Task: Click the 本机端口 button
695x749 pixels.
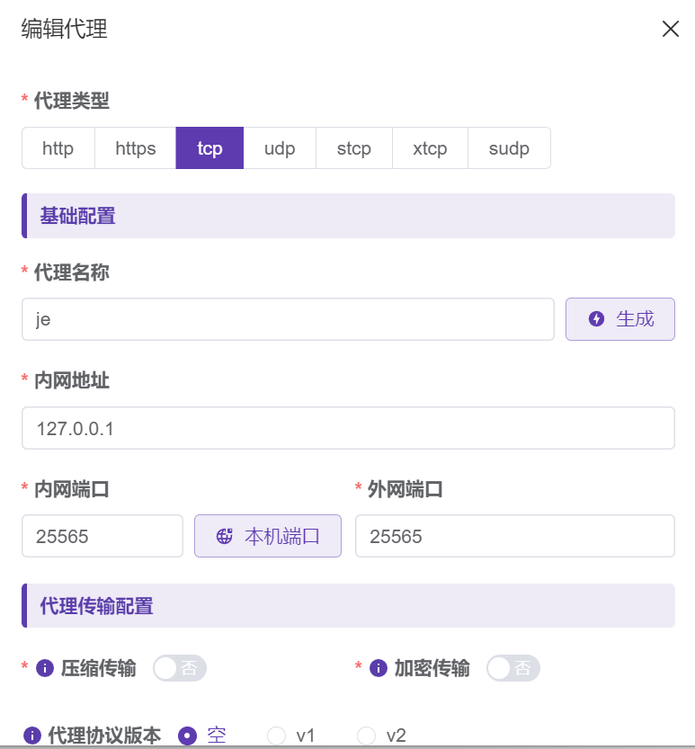Action: click(268, 537)
